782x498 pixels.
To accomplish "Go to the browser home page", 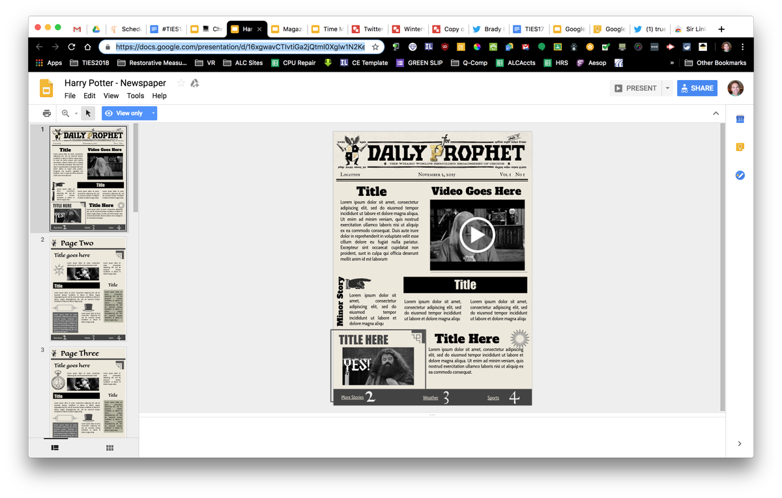I will click(87, 47).
